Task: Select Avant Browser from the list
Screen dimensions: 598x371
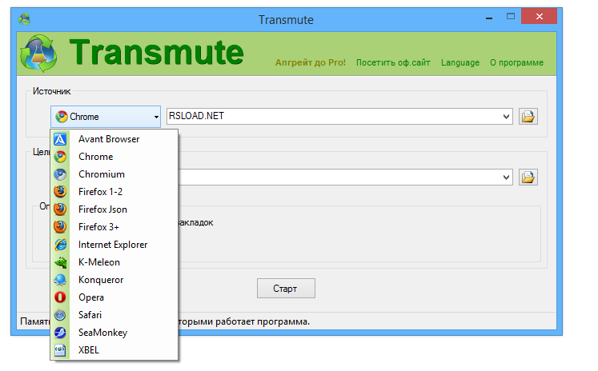Action: coord(114,139)
